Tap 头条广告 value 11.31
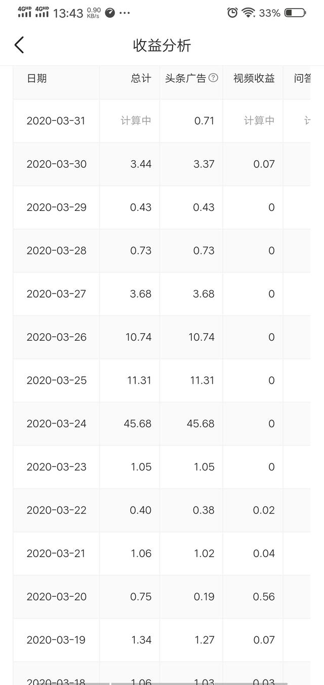This screenshot has width=324, height=685. pyautogui.click(x=202, y=380)
